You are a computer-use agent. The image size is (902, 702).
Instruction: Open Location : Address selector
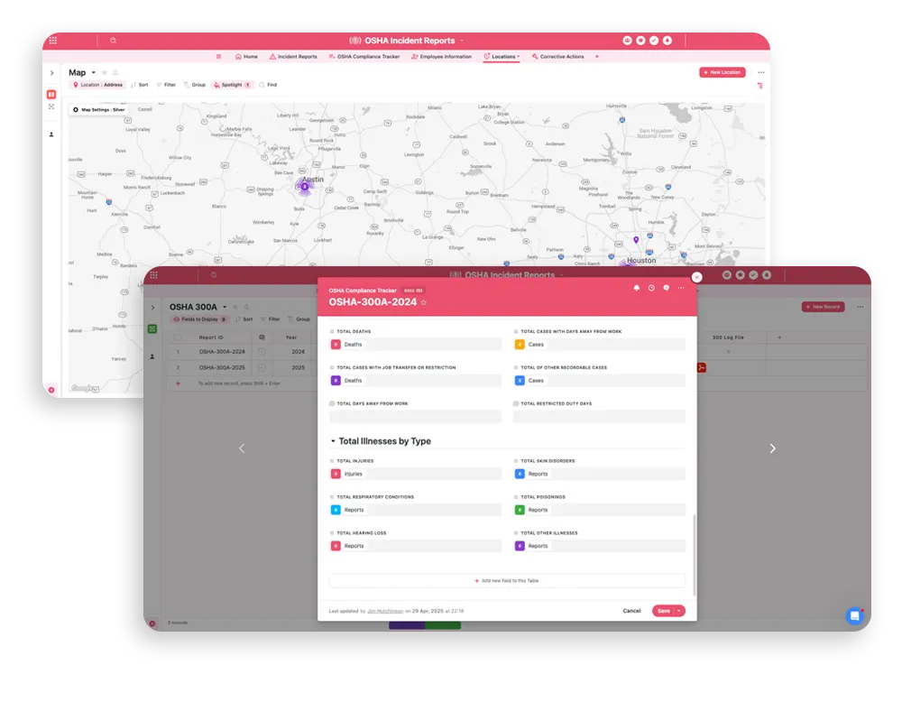(97, 85)
